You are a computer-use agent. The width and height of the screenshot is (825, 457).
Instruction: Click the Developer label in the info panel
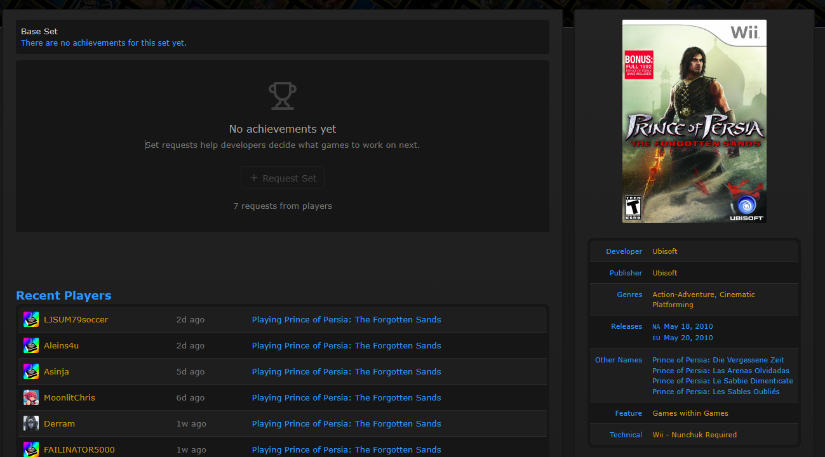tap(624, 251)
